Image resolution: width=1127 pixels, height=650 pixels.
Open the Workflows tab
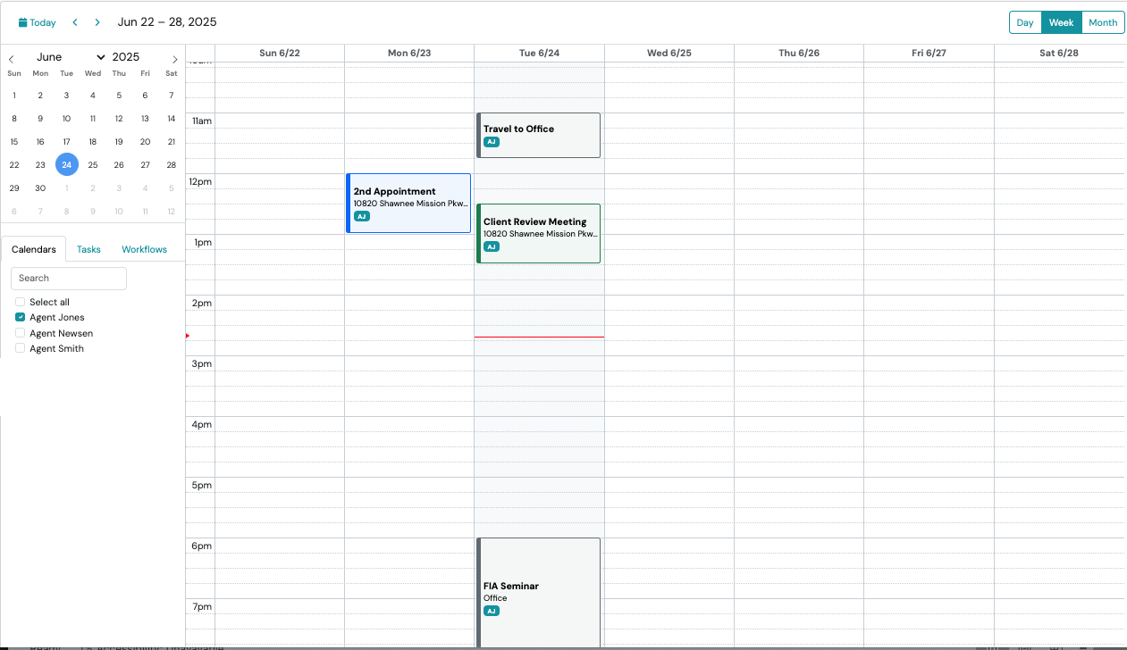[x=145, y=249]
